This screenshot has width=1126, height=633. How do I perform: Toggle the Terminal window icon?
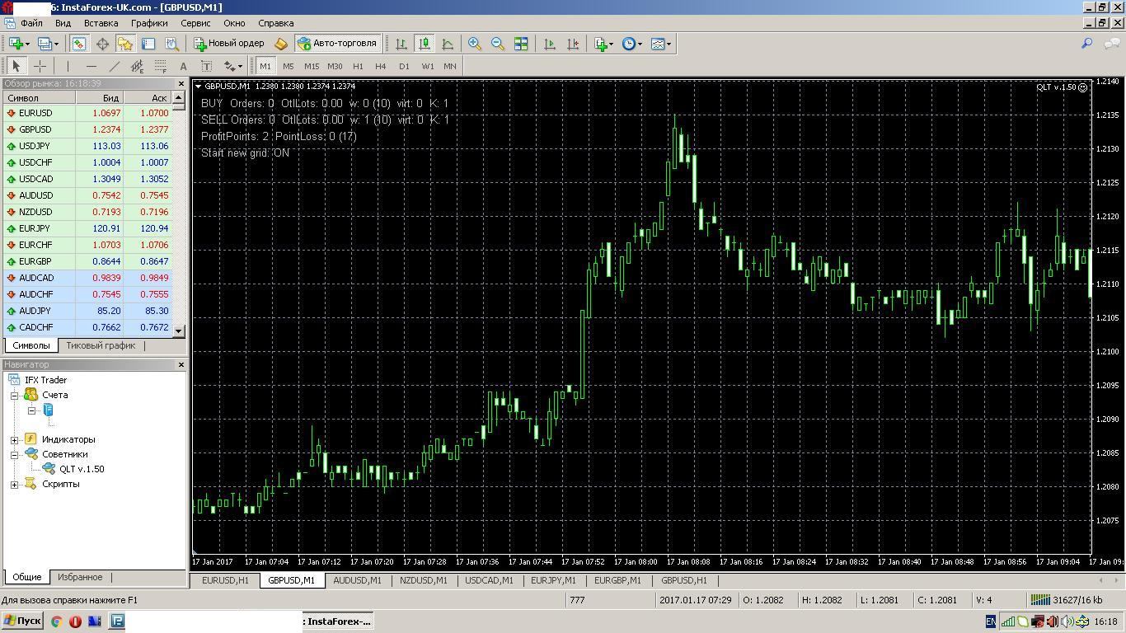(148, 44)
